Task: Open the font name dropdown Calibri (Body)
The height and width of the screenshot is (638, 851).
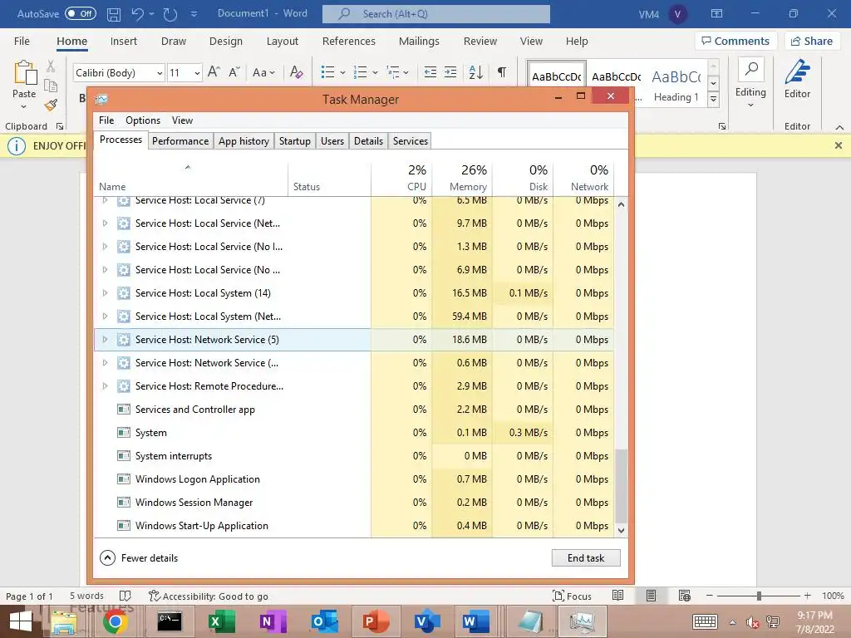Action: [160, 73]
